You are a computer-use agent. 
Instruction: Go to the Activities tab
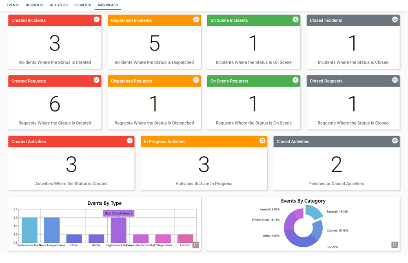tap(59, 5)
